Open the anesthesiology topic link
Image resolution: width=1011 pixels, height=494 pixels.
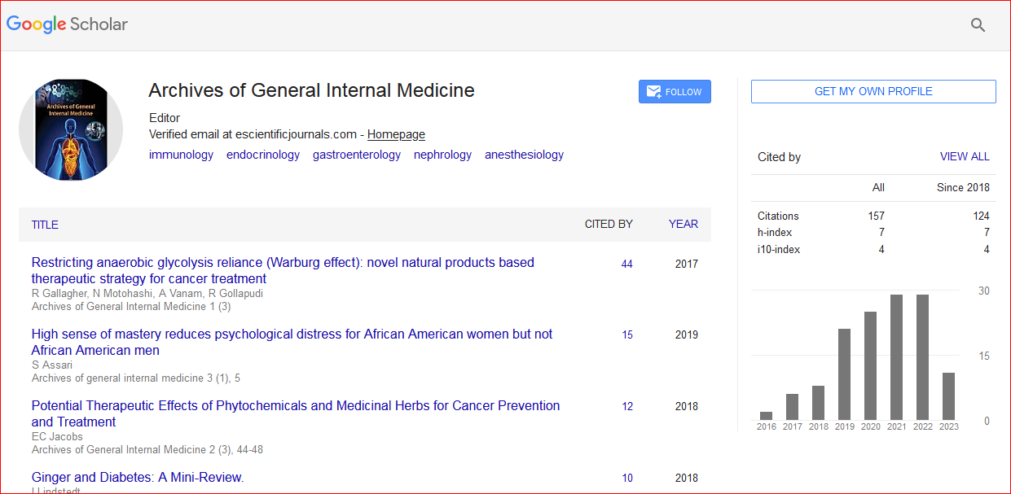[x=524, y=155]
